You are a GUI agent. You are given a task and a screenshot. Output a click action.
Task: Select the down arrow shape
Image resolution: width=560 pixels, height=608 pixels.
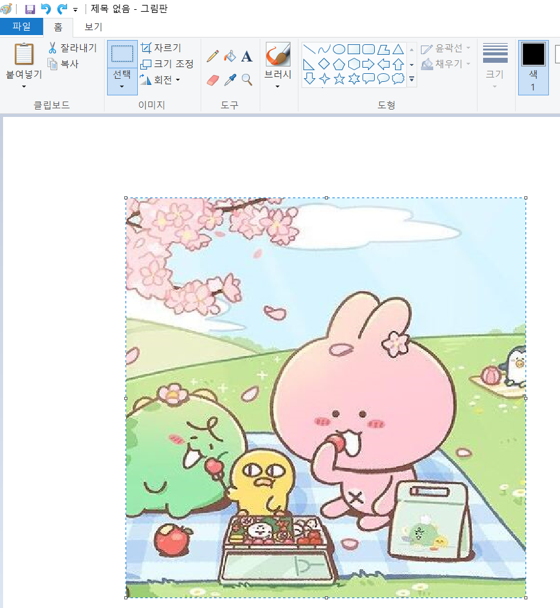pos(309,79)
